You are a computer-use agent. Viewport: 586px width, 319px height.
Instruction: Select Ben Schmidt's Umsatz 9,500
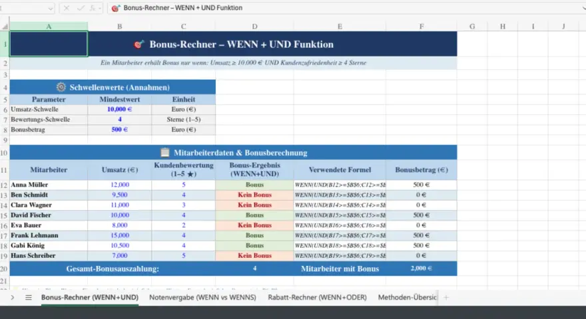point(120,195)
